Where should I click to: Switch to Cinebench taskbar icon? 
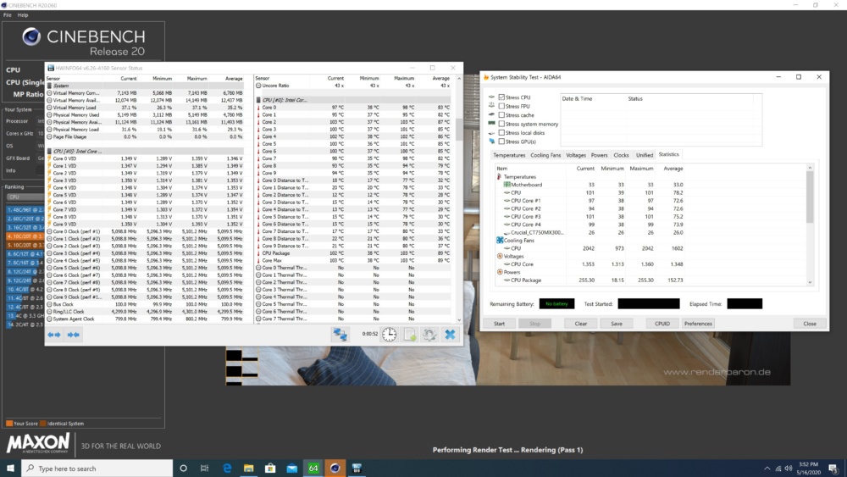coord(335,469)
